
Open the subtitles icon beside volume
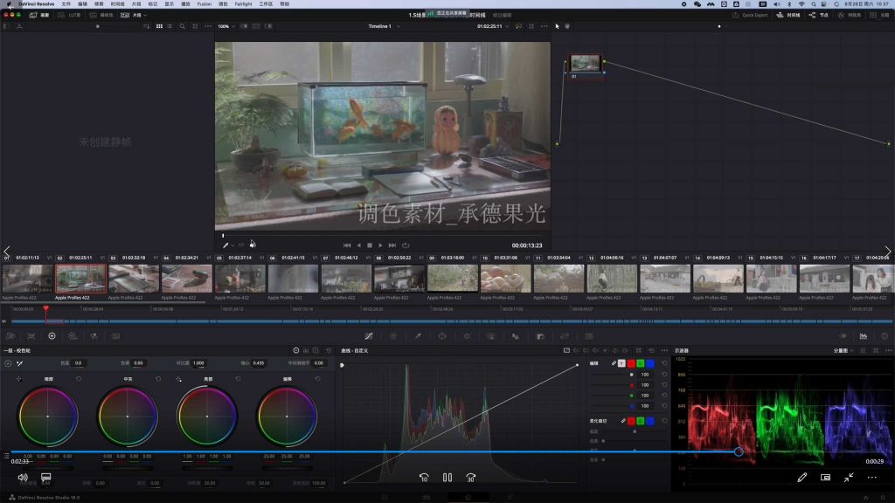pos(45,478)
